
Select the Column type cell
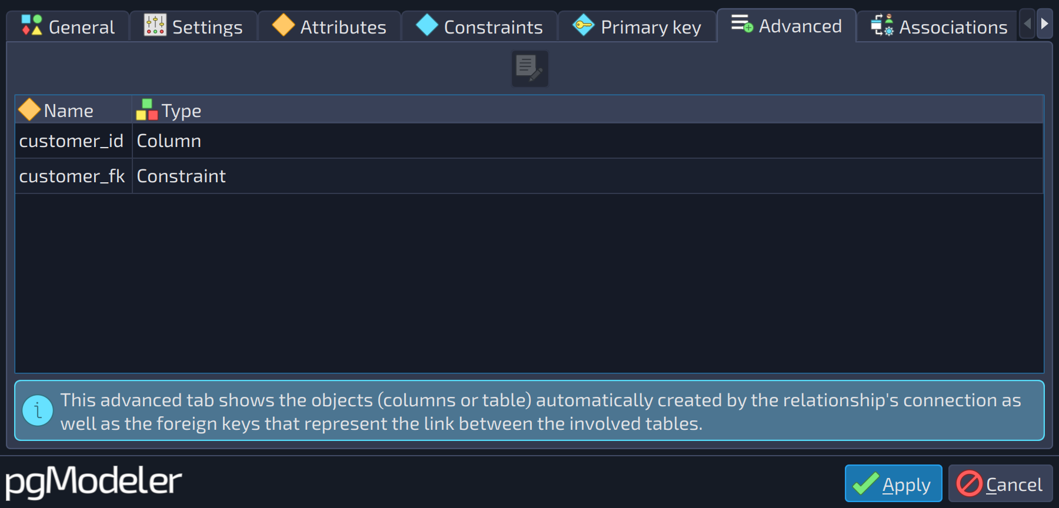tap(588, 141)
